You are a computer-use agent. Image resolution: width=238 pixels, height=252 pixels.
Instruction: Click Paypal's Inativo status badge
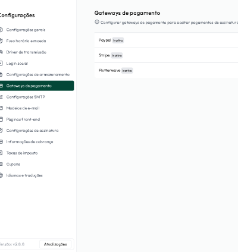pyautogui.click(x=118, y=40)
